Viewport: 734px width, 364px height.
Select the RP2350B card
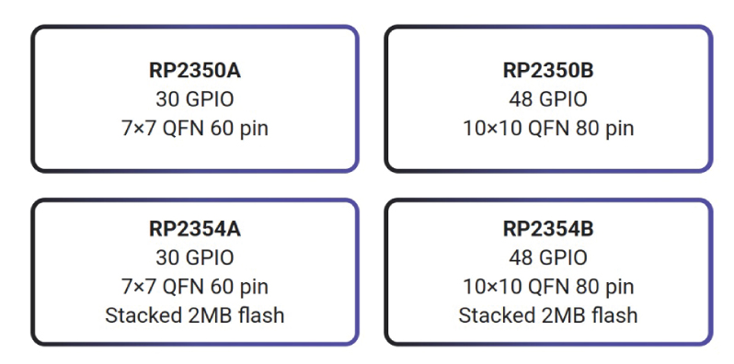pyautogui.click(x=548, y=98)
